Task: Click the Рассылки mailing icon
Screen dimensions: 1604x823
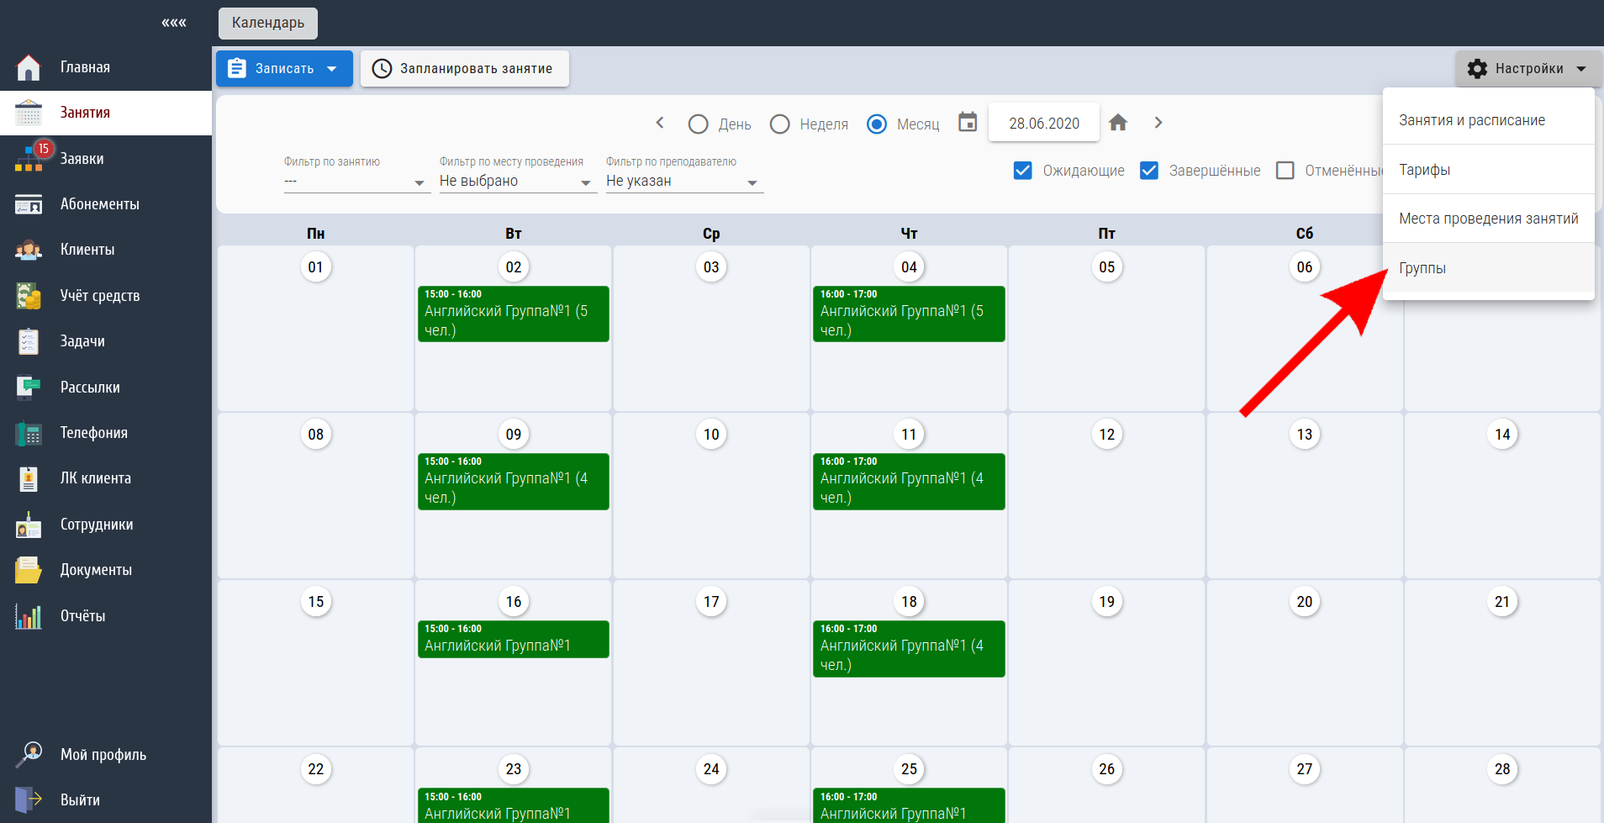Action: 29,387
